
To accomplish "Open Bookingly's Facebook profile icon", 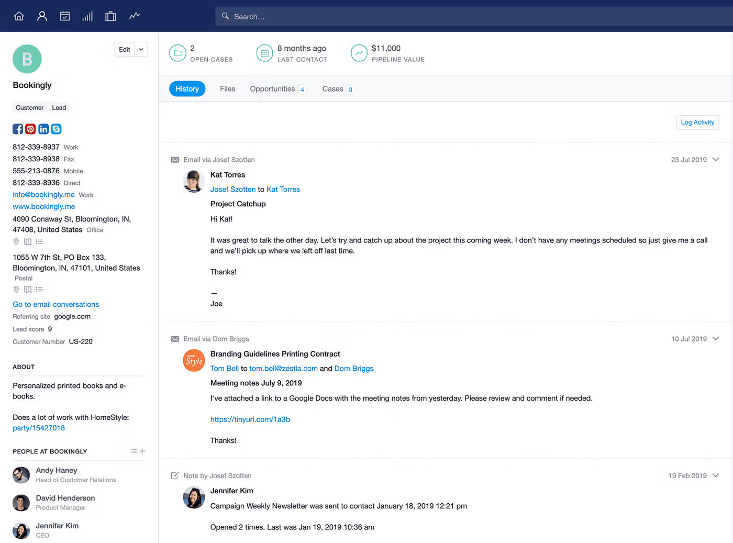I will coord(18,129).
